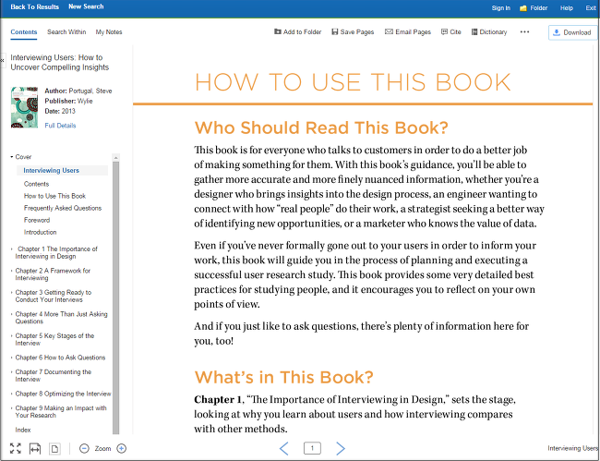The width and height of the screenshot is (600, 461).
Task: Expand Chapter 6 How to Ask Questions
Action: pos(12,358)
